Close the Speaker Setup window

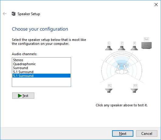pyautogui.click(x=156, y=5)
